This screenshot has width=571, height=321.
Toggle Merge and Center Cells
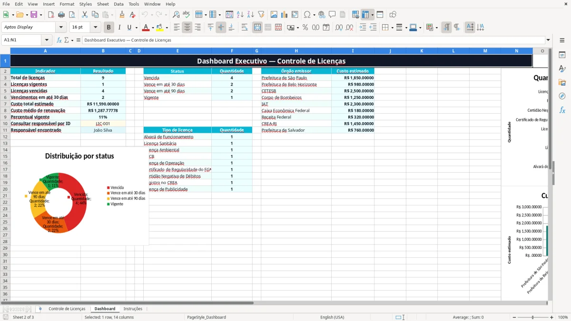[257, 28]
